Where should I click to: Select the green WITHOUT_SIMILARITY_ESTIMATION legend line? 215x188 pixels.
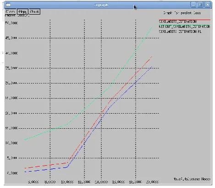click(185, 25)
